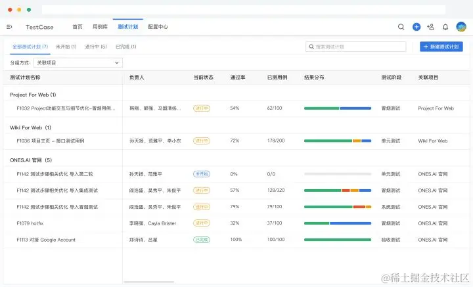
Task: Open plan F1113 对接 Google Account
Action: click(x=46, y=240)
